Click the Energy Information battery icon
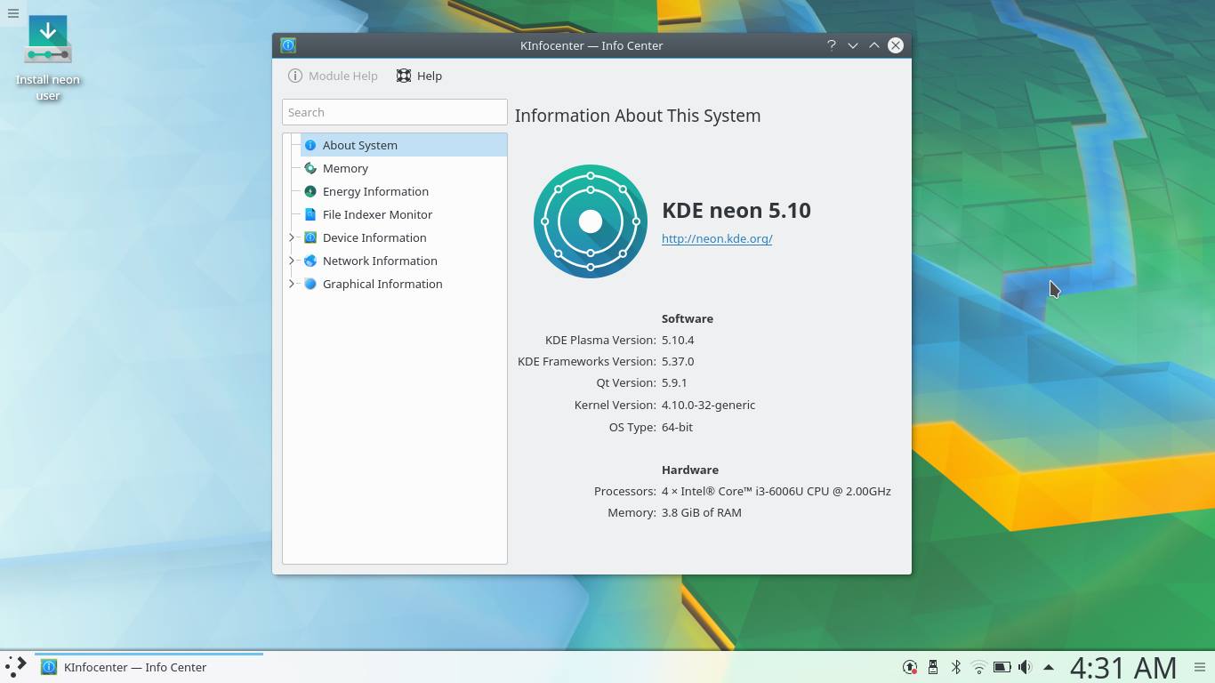Image resolution: width=1215 pixels, height=683 pixels. pos(310,191)
